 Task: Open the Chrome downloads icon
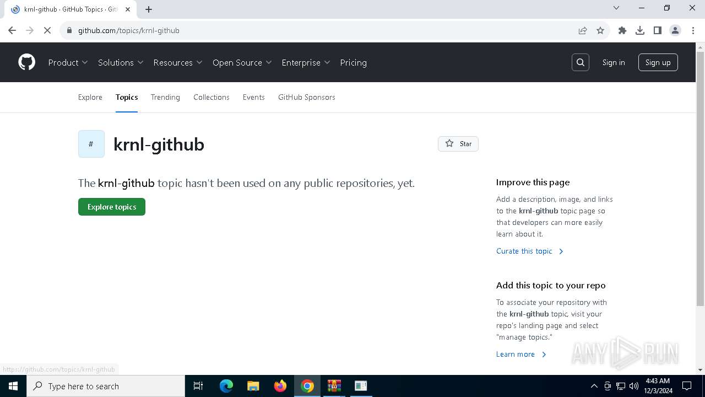coord(640,30)
